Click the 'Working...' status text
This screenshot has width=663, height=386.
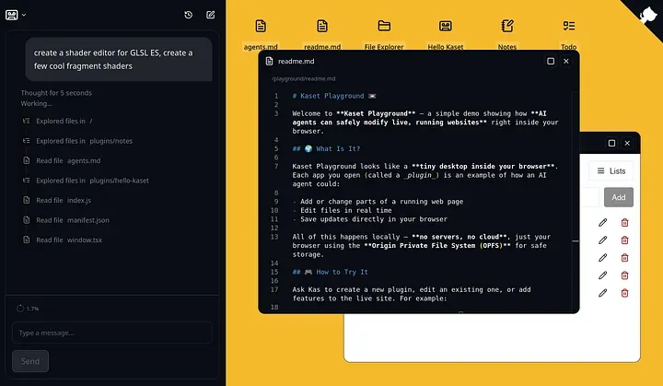(x=36, y=104)
